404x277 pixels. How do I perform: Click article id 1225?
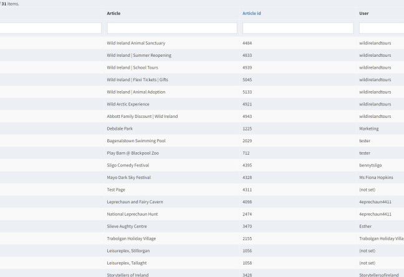pyautogui.click(x=247, y=129)
